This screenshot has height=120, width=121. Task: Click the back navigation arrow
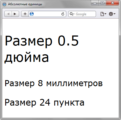tap(8, 14)
